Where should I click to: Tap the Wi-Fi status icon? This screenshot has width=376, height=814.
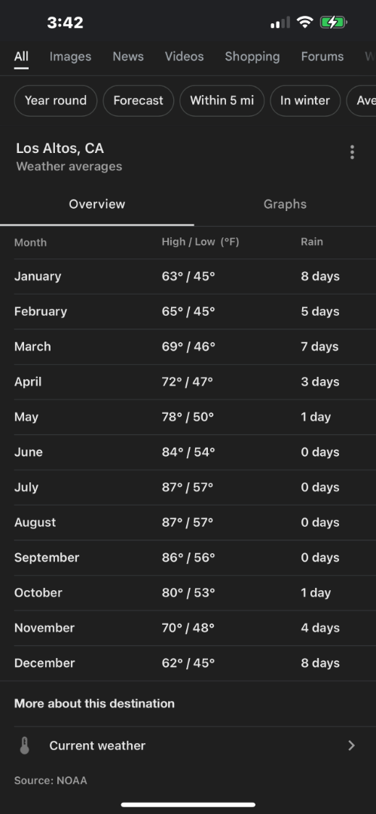305,23
